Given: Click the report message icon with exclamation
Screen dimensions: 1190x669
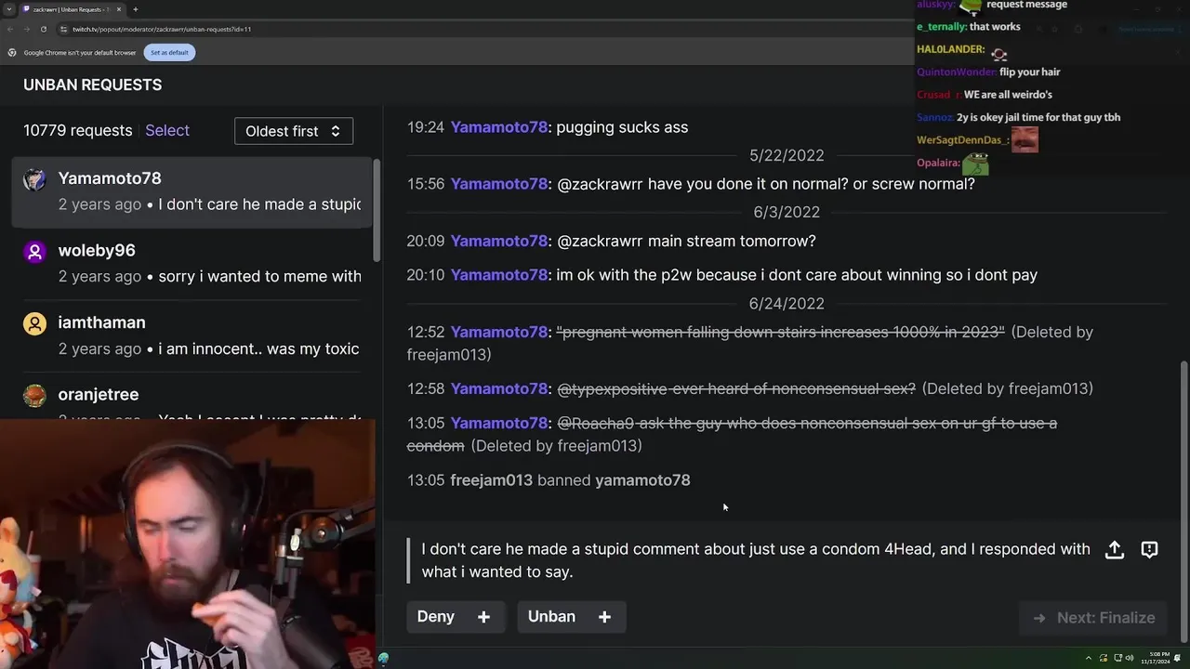Looking at the screenshot, I should click(x=1149, y=550).
